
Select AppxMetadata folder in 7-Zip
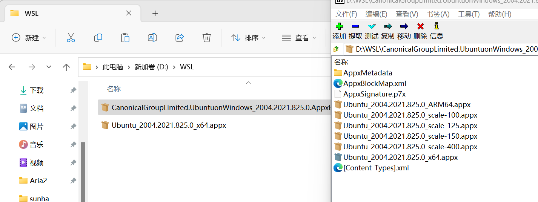363,73
